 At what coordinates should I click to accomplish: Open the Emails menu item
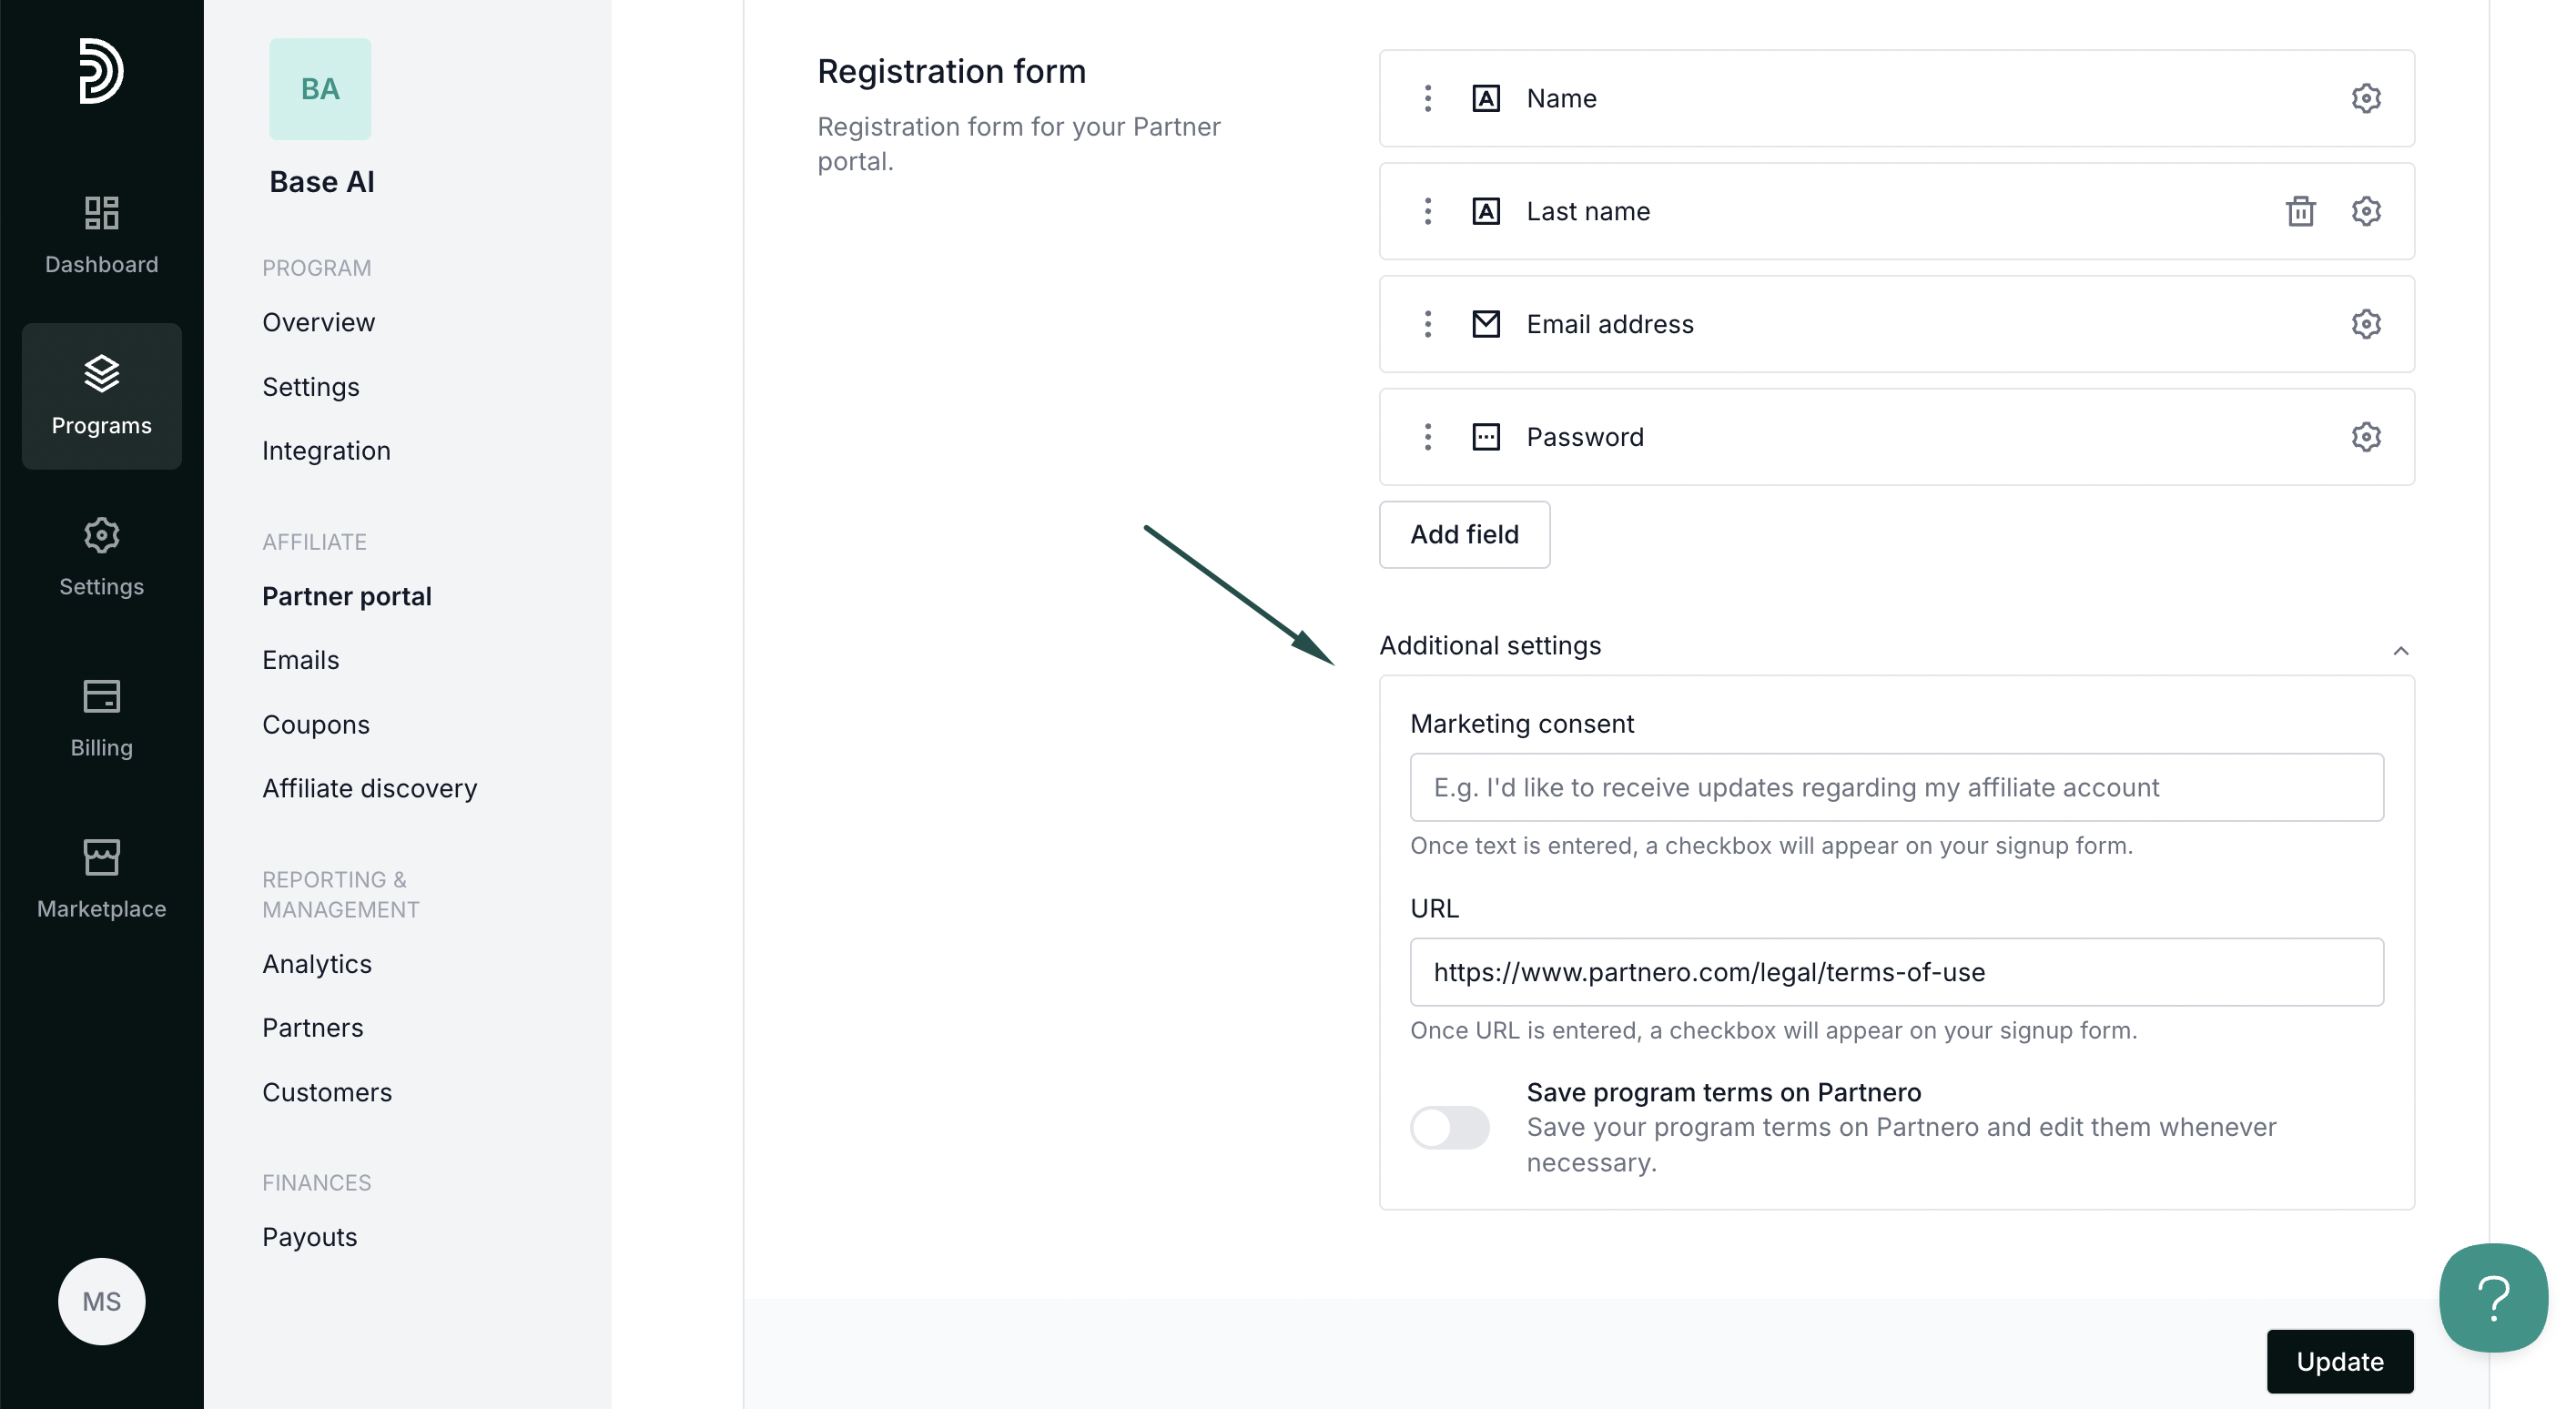(300, 660)
